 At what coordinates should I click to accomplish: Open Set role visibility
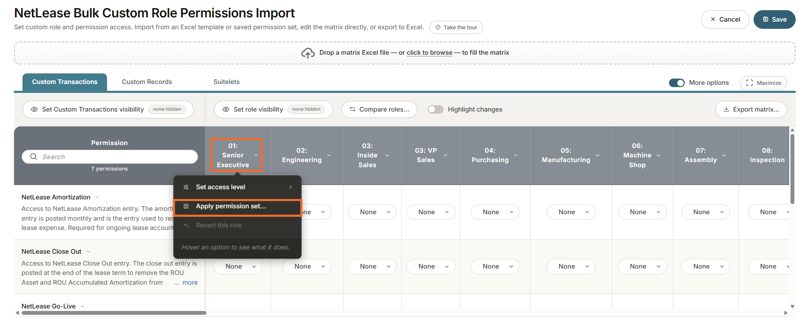click(x=273, y=109)
